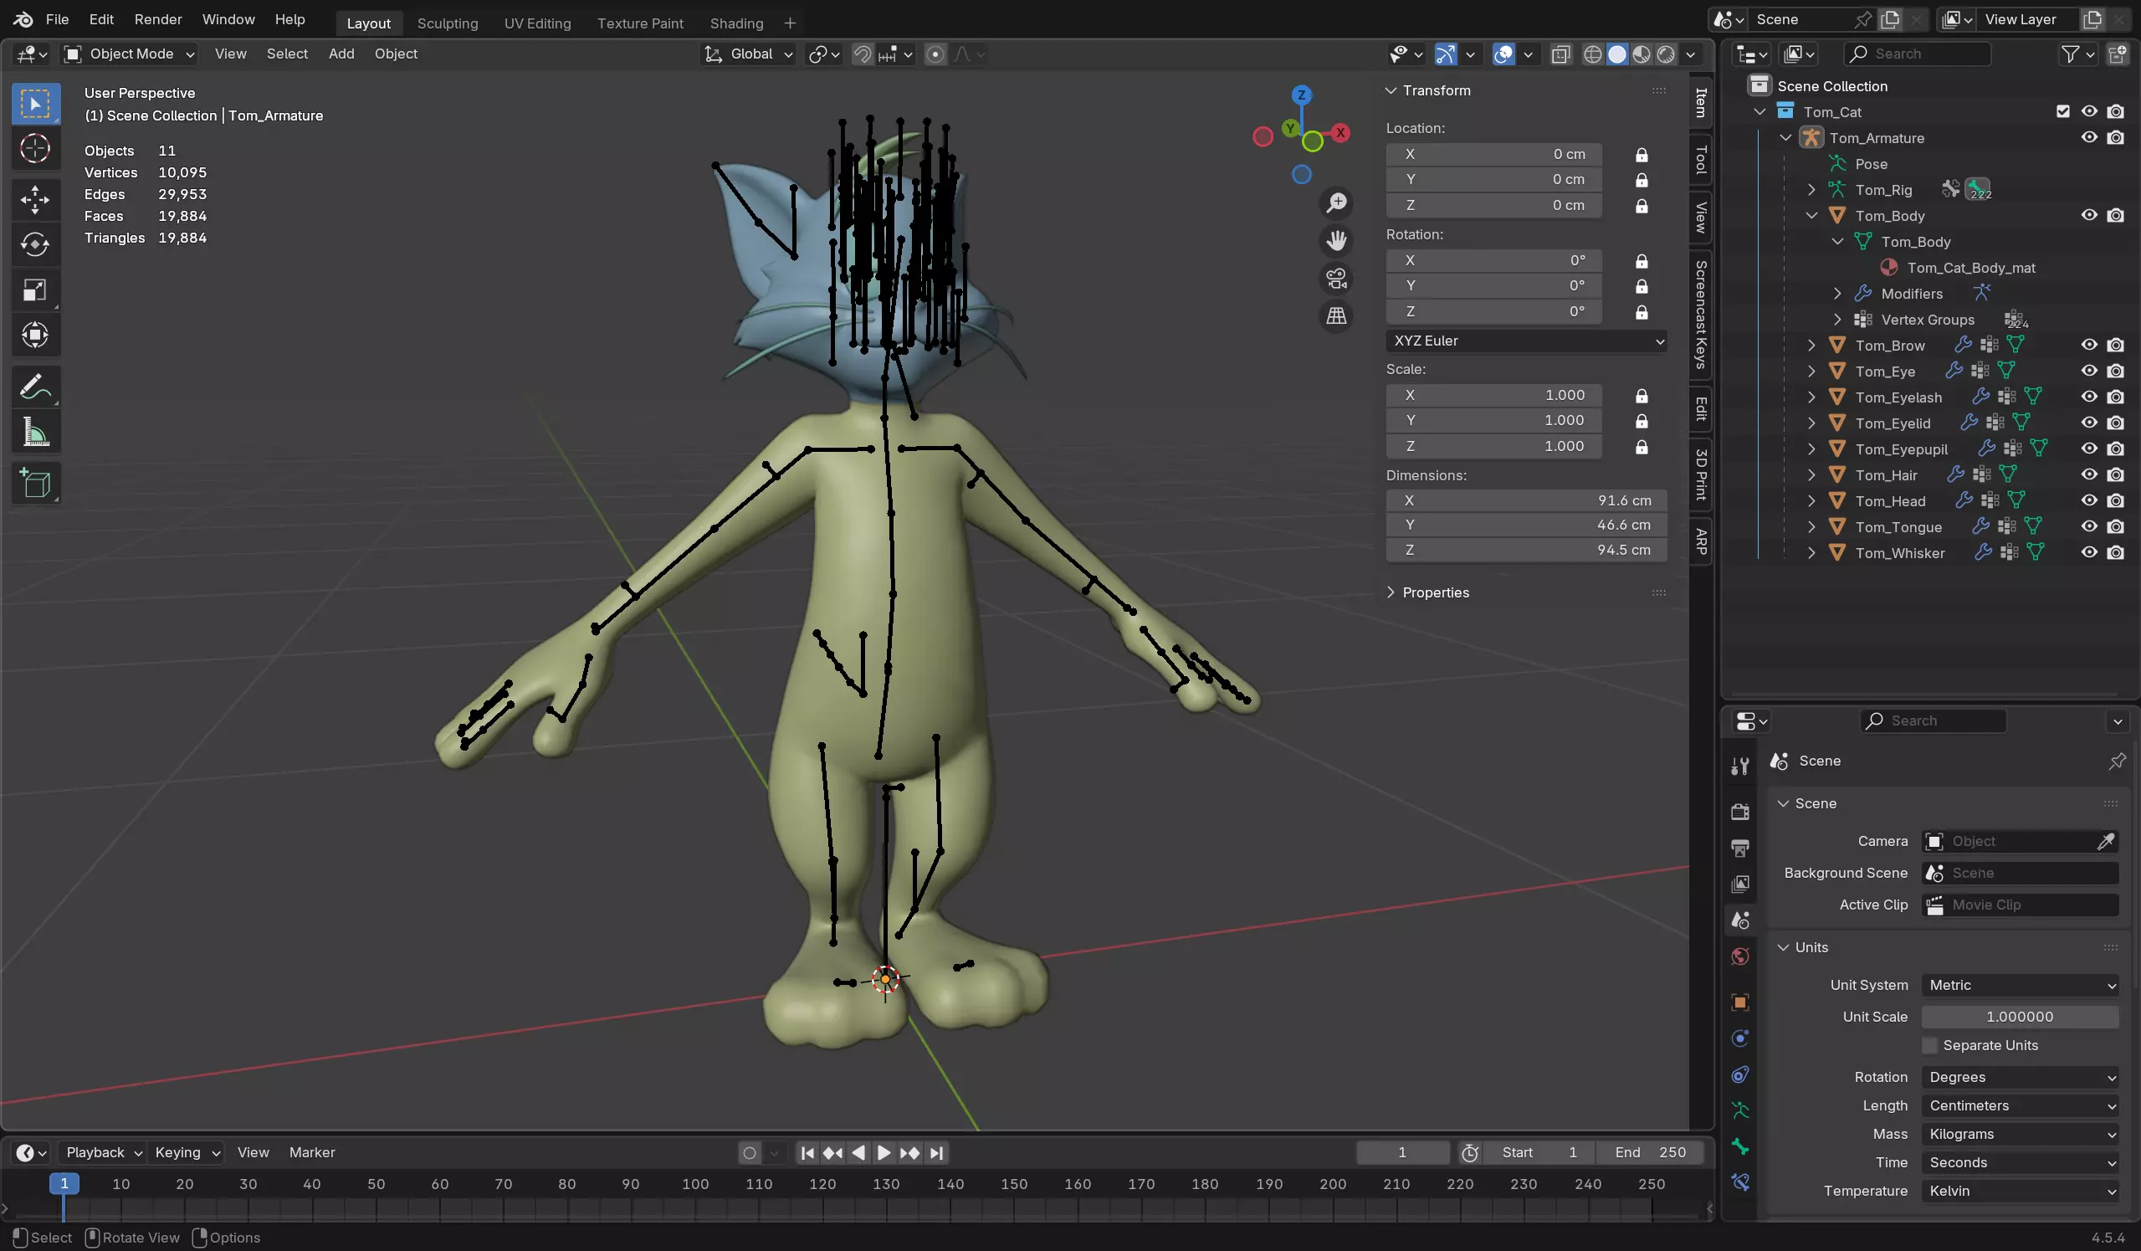This screenshot has width=2141, height=1251.
Task: Open Global transform orientation dropdown
Action: [x=749, y=54]
